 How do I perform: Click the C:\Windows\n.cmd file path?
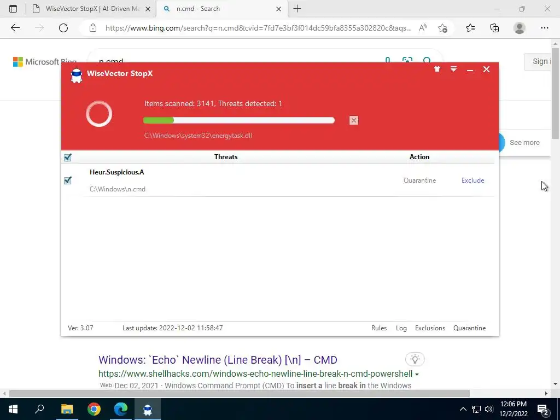pos(118,189)
